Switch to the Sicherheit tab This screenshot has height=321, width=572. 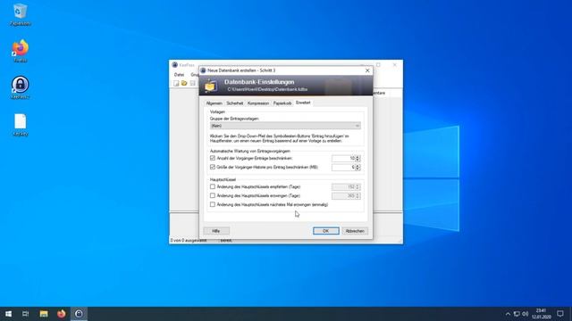[234, 103]
